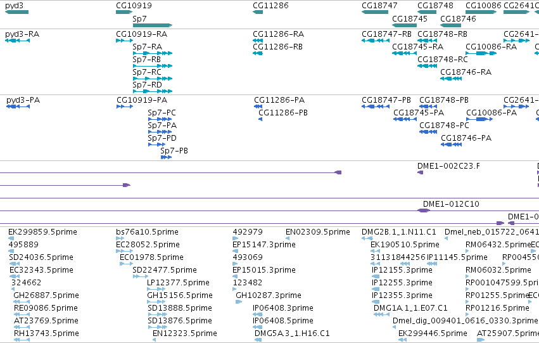
Task: Select transcript Sp7-RD
Action: pyautogui.click(x=152, y=91)
